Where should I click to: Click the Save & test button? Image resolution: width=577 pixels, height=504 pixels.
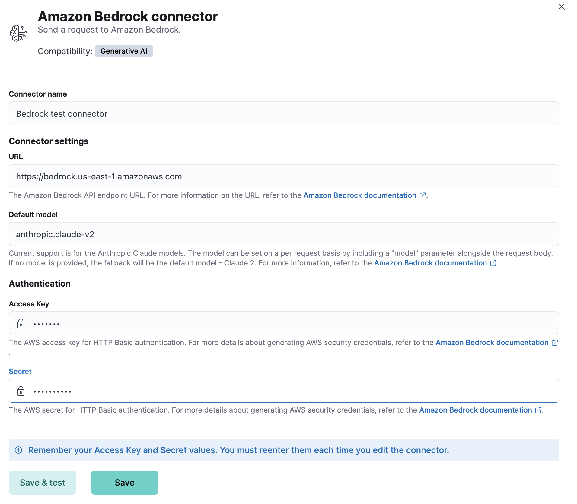(42, 482)
